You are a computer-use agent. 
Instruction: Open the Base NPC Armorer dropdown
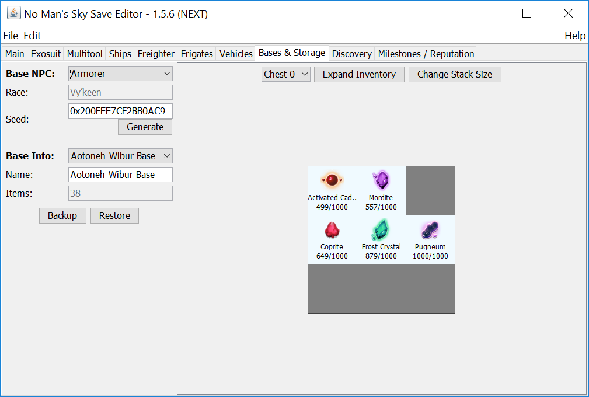point(121,74)
